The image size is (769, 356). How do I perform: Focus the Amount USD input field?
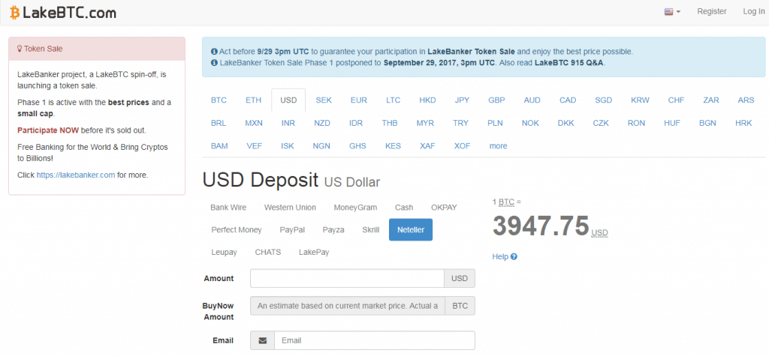(347, 278)
